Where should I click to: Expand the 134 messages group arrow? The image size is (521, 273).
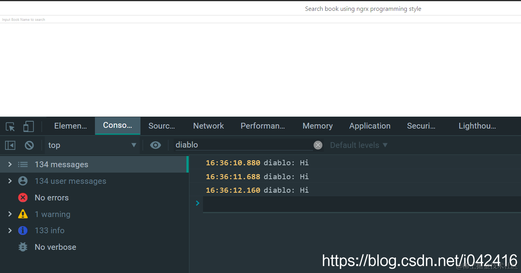[x=10, y=164]
